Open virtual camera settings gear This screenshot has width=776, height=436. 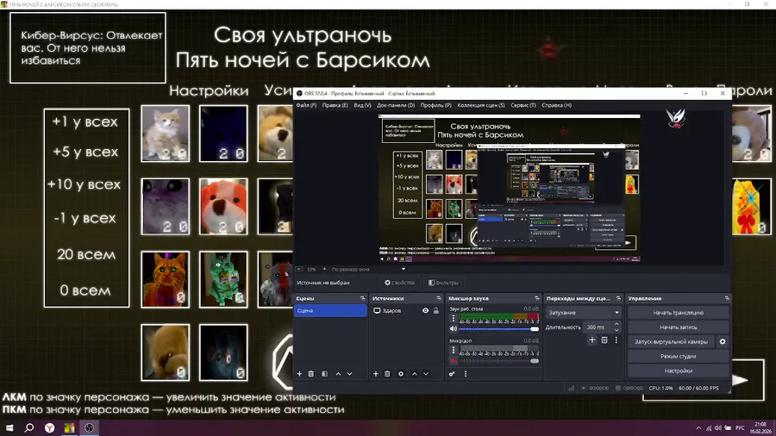click(x=723, y=341)
